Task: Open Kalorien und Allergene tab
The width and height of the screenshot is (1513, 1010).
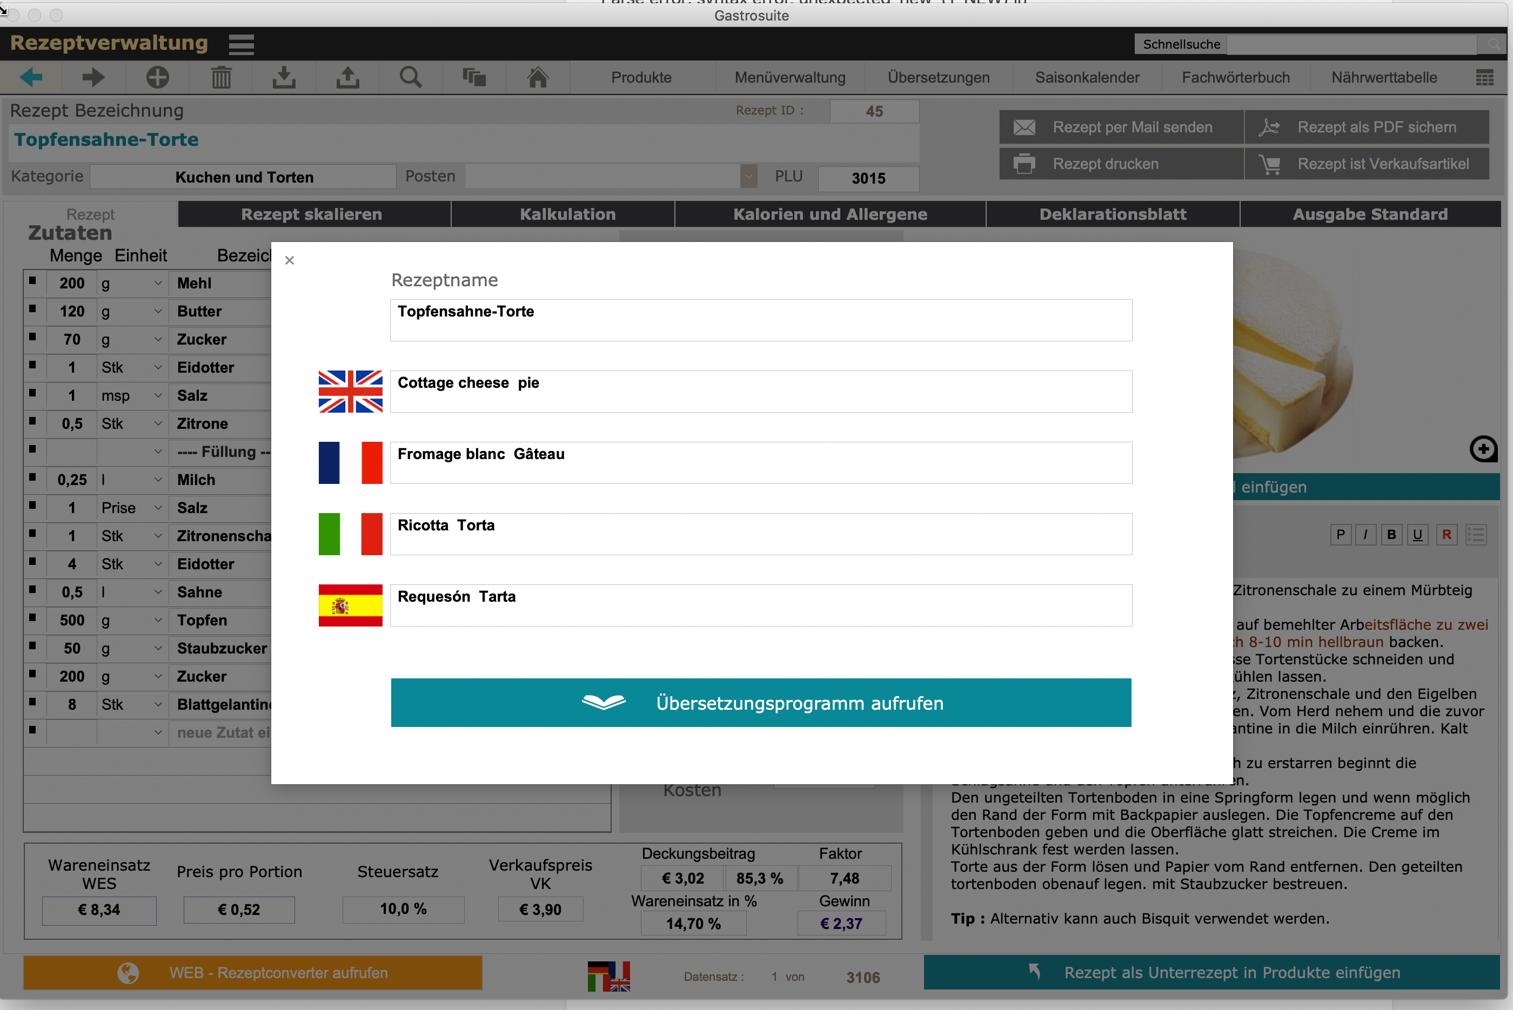Action: pyautogui.click(x=830, y=214)
